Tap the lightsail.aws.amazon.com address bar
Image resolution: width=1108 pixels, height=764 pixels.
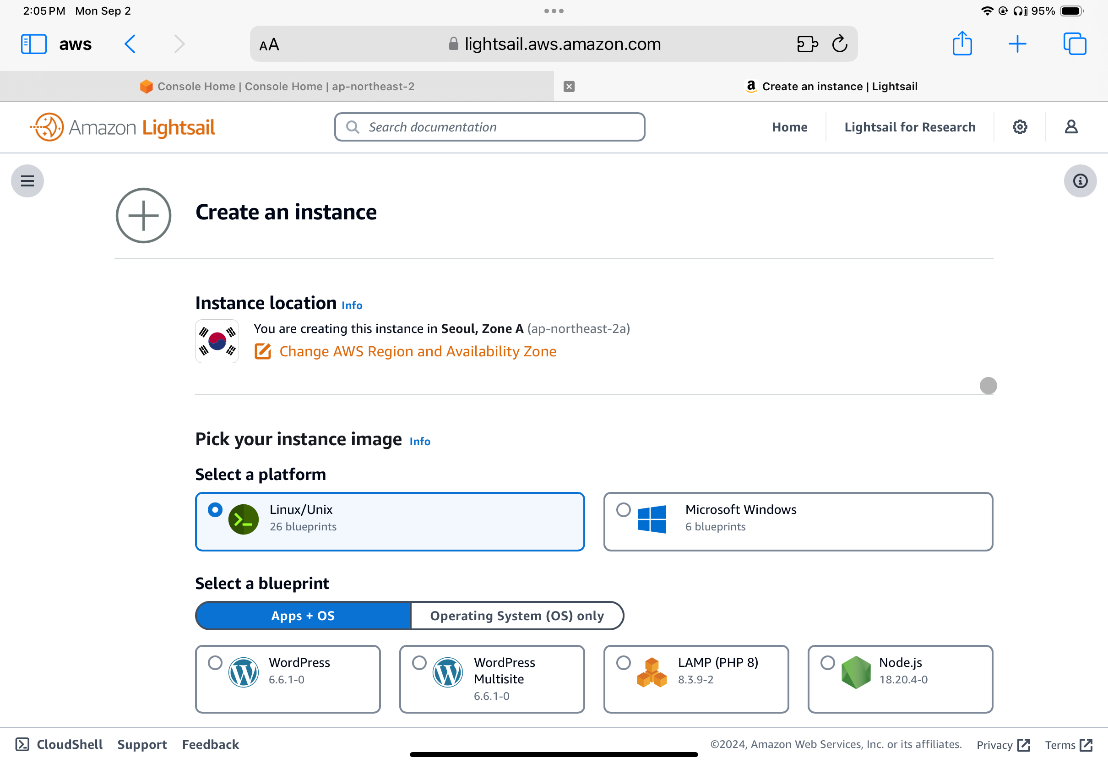554,44
